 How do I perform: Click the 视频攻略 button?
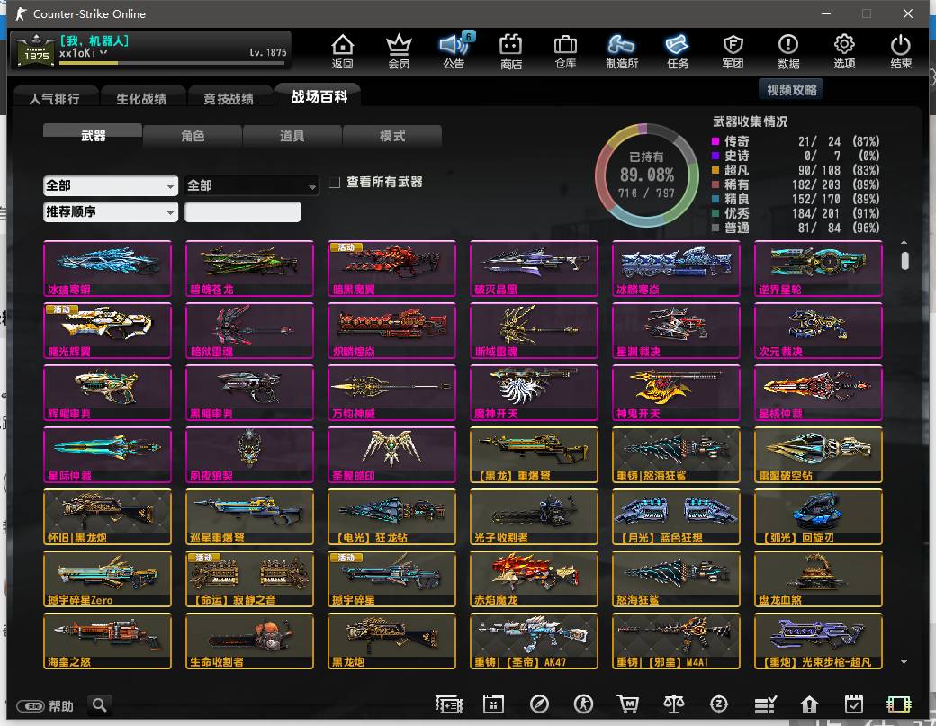791,89
